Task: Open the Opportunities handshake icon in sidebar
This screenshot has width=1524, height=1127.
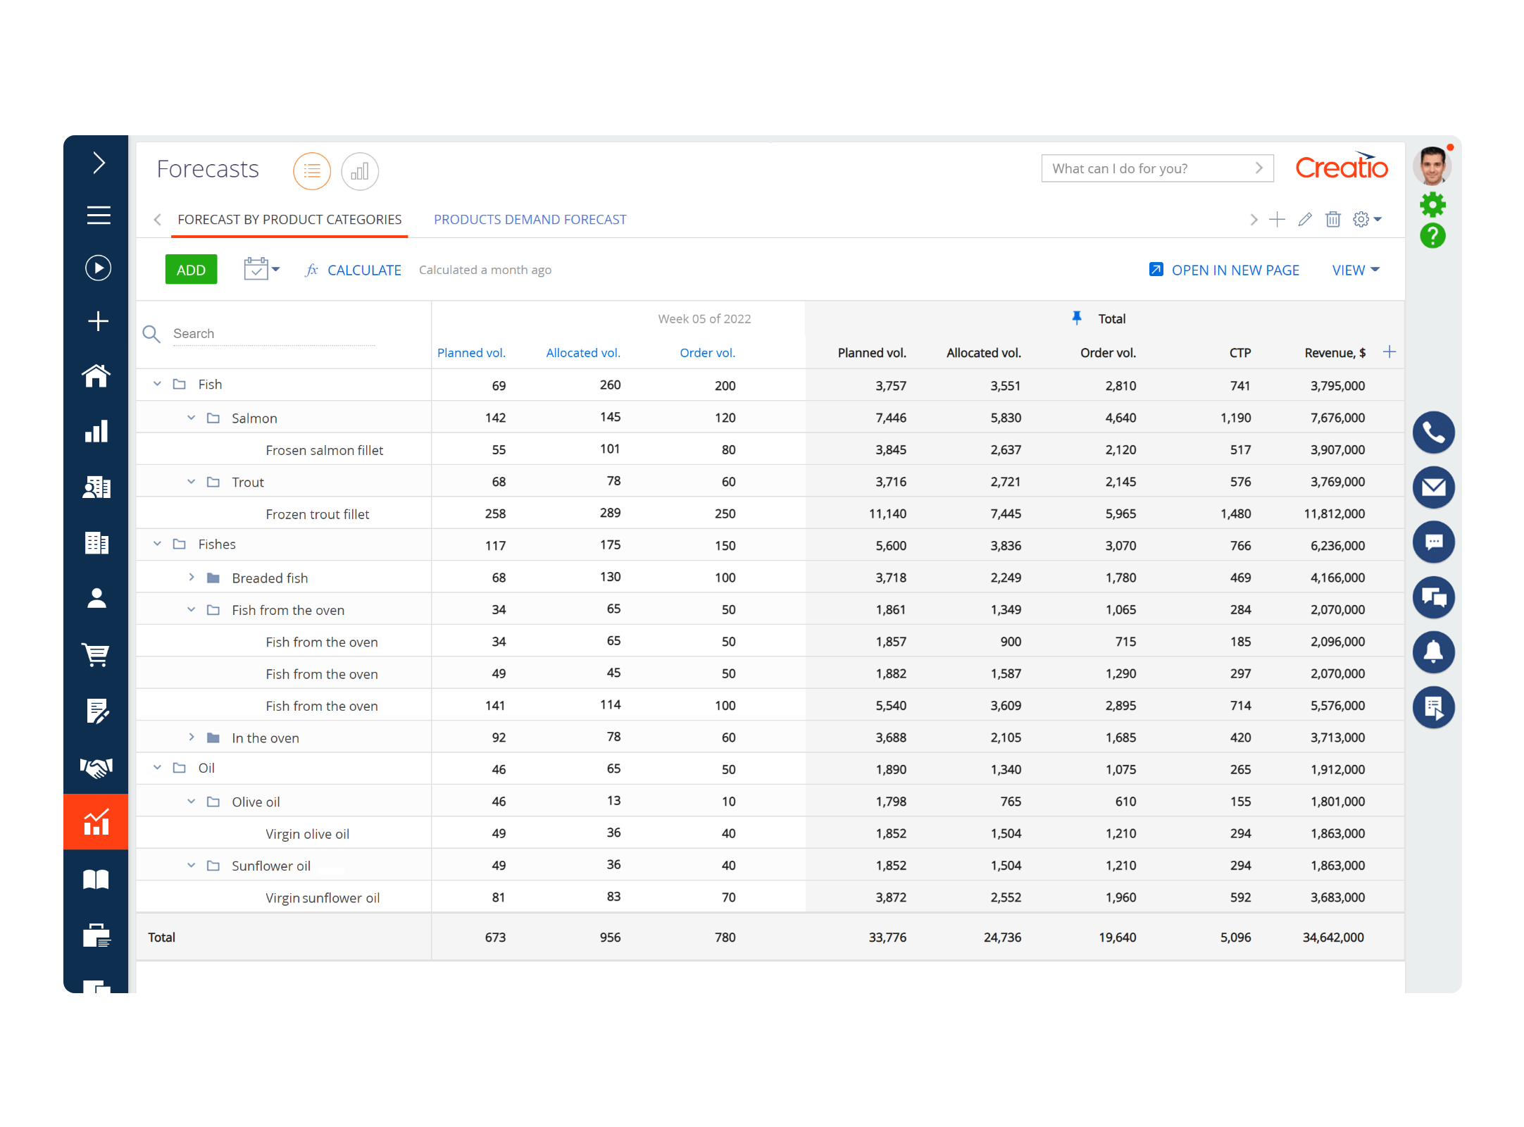Action: (96, 766)
